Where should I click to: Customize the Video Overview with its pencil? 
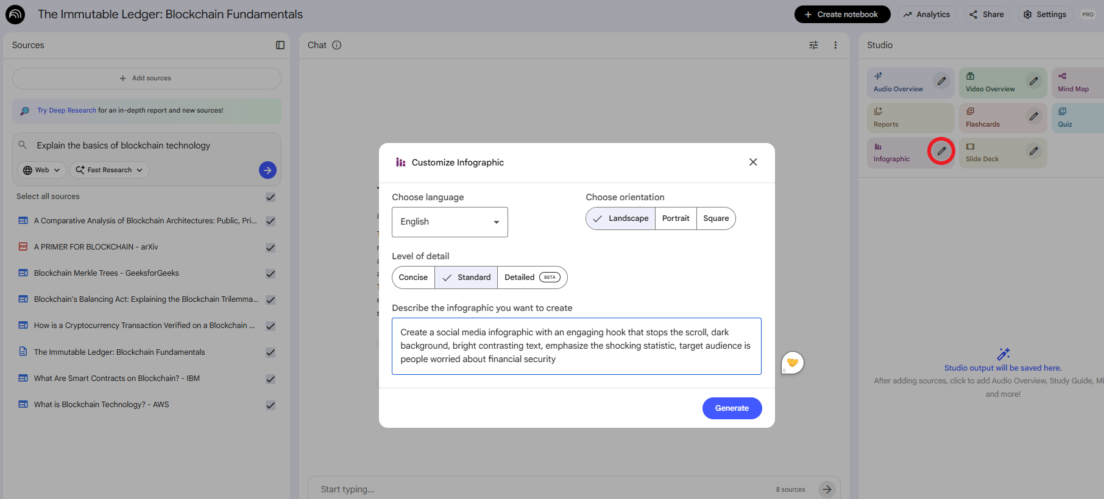1034,81
